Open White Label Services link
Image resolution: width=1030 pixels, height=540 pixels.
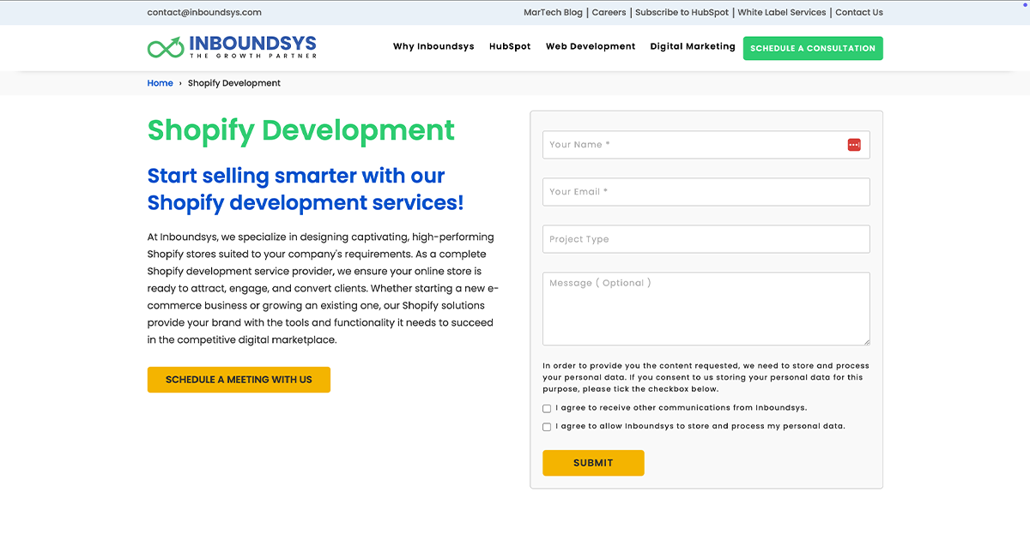tap(782, 13)
